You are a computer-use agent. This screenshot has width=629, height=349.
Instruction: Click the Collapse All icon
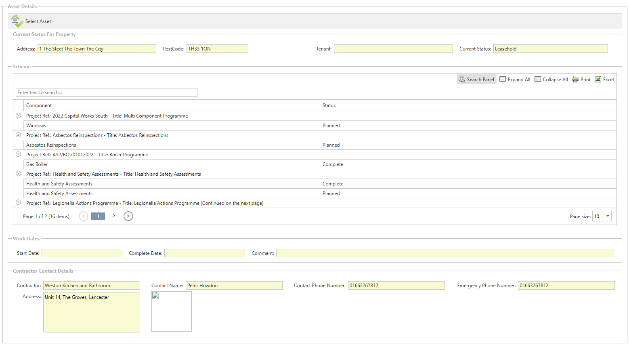point(538,80)
